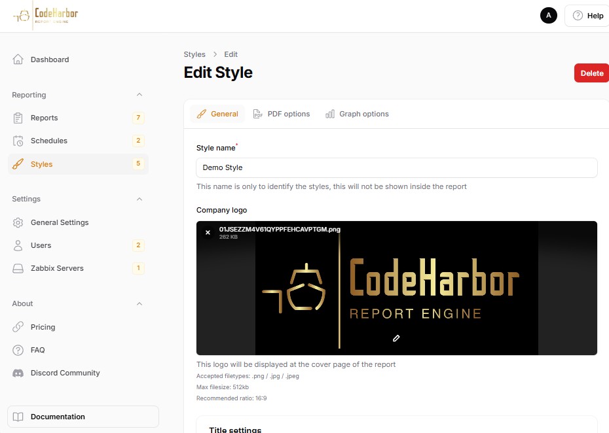
Task: Click the FAQ question mark icon
Action: point(18,350)
